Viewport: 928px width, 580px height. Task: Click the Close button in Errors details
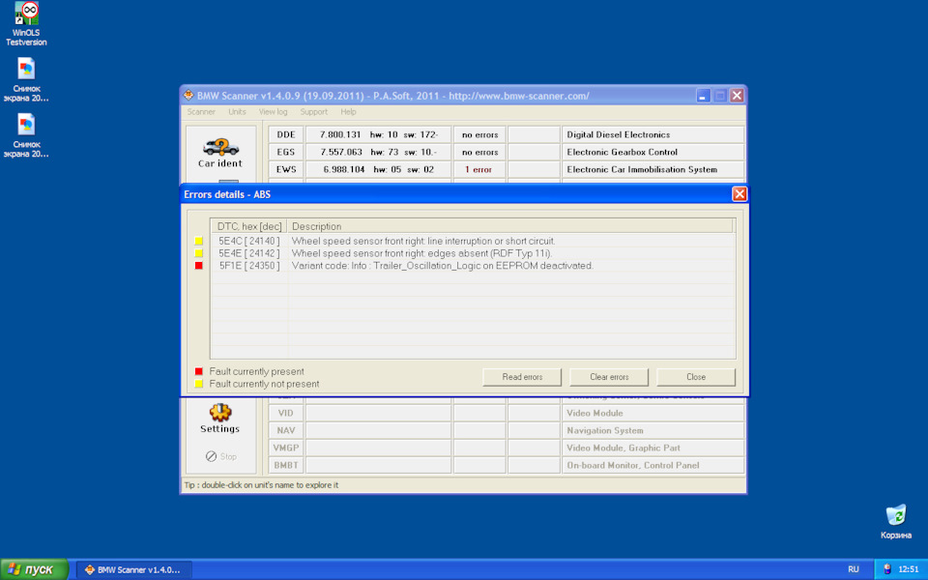[696, 377]
